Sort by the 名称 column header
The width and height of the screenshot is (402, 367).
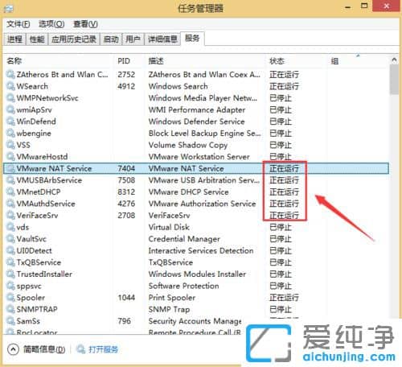14,61
